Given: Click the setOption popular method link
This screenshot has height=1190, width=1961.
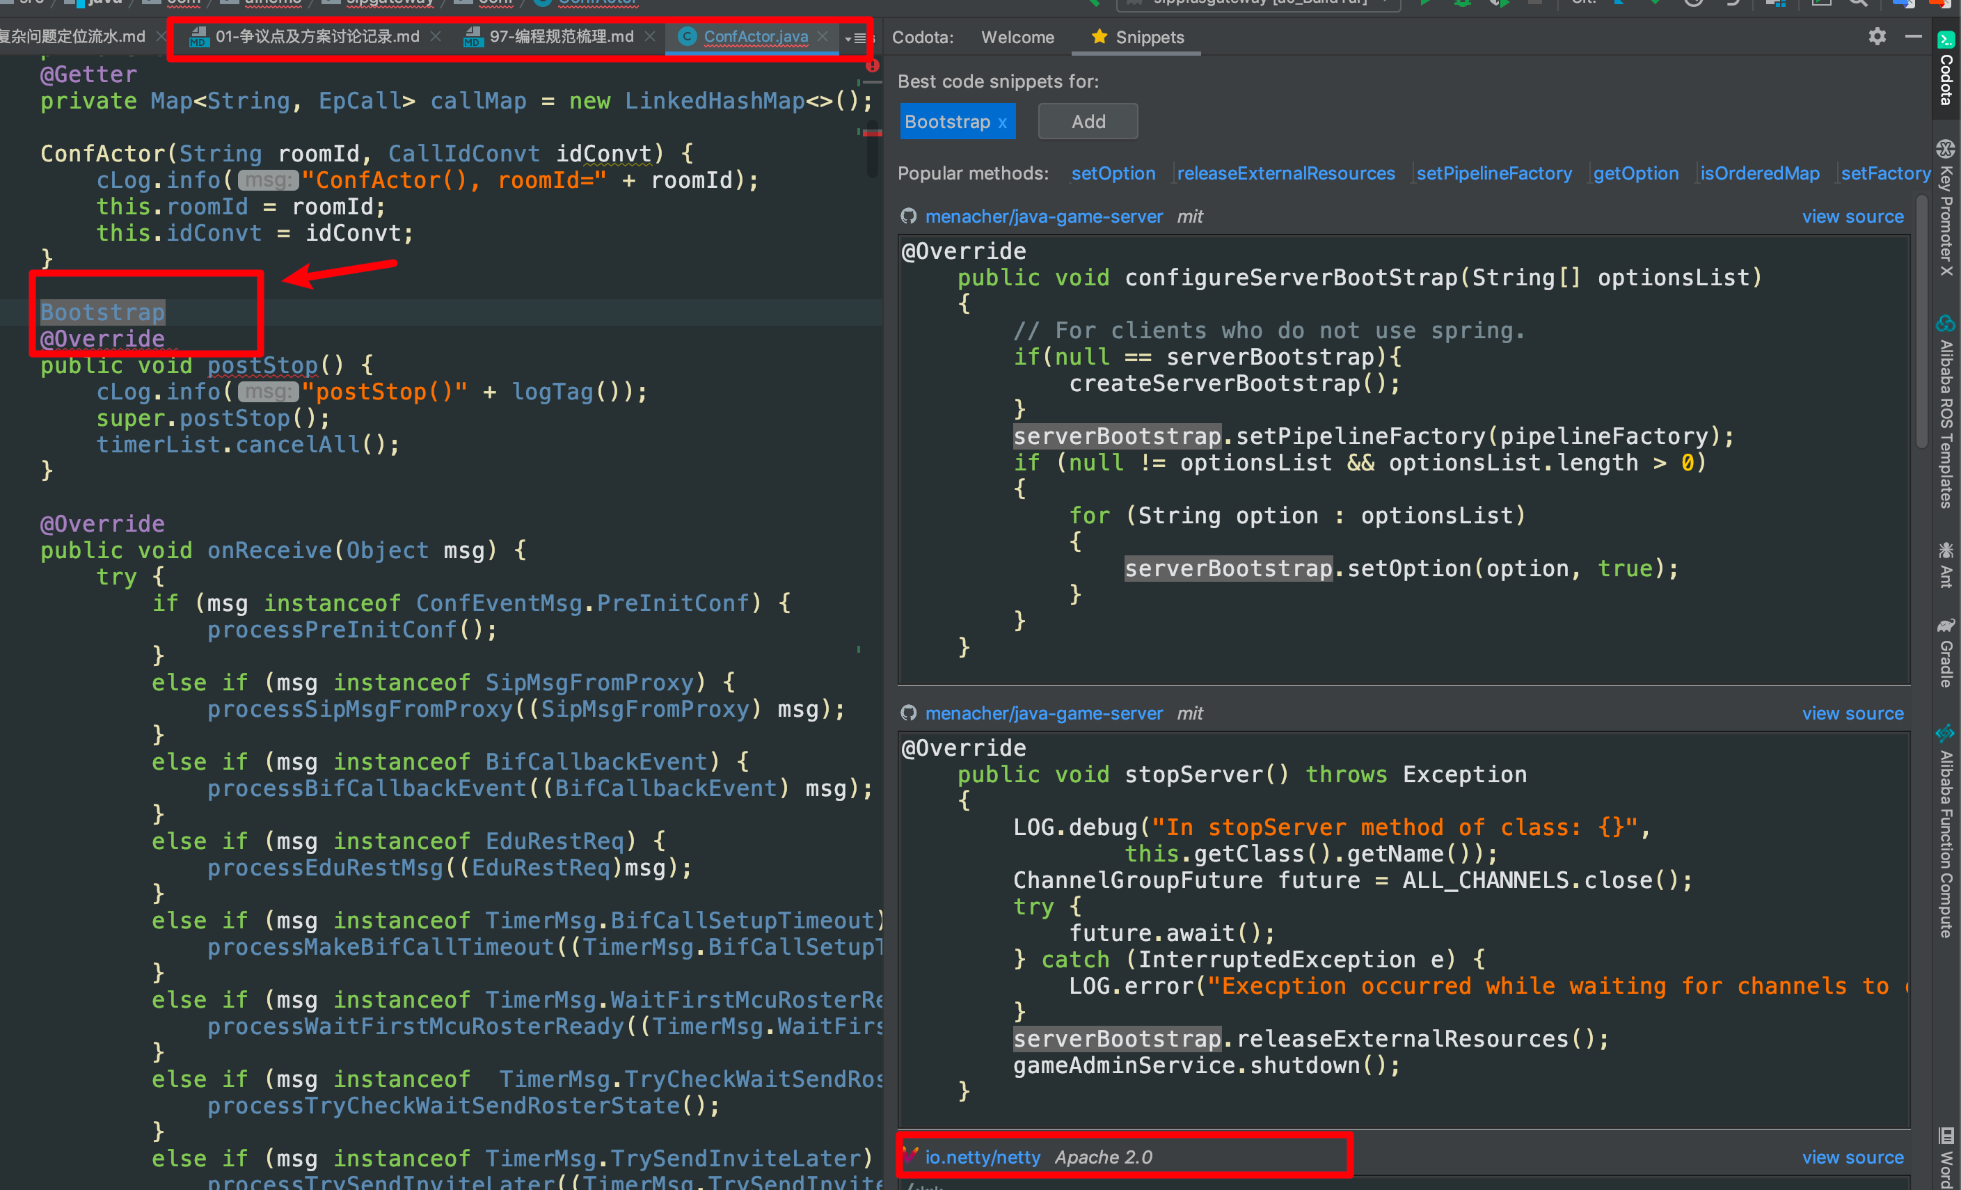Looking at the screenshot, I should (x=1113, y=173).
